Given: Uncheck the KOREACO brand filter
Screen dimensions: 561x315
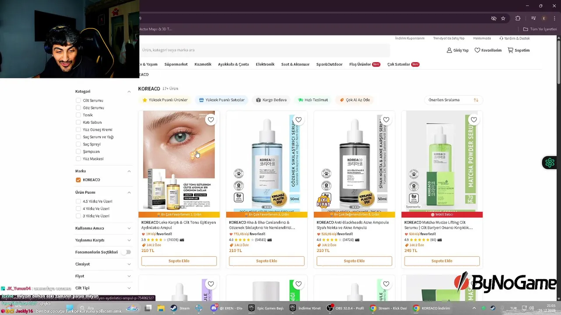Looking at the screenshot, I should [x=78, y=180].
